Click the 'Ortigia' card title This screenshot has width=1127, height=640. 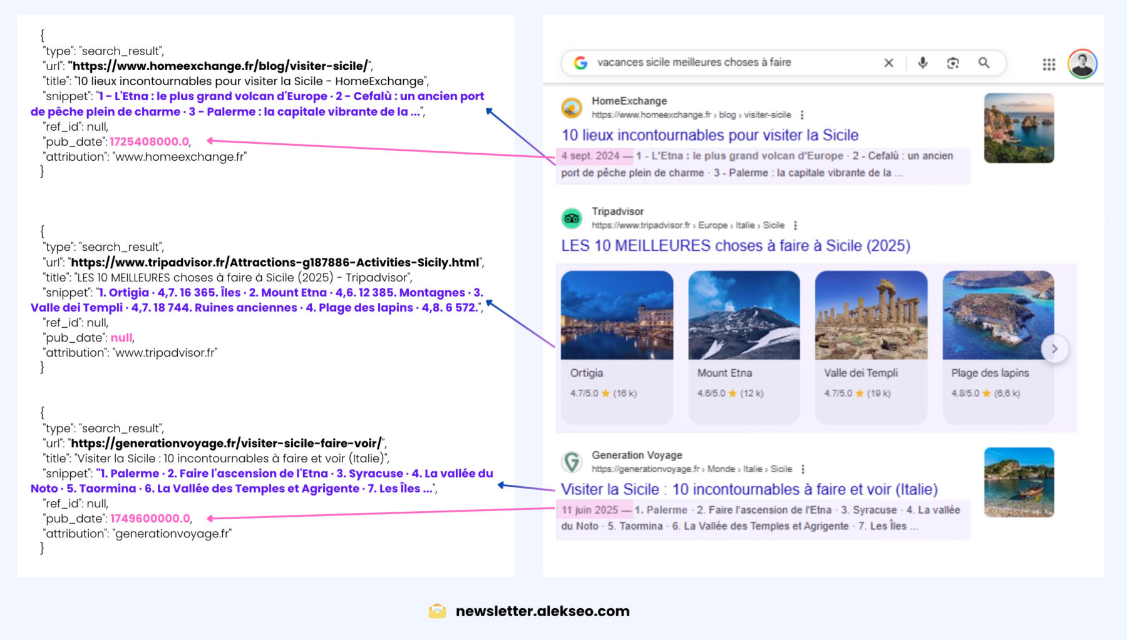click(x=587, y=373)
